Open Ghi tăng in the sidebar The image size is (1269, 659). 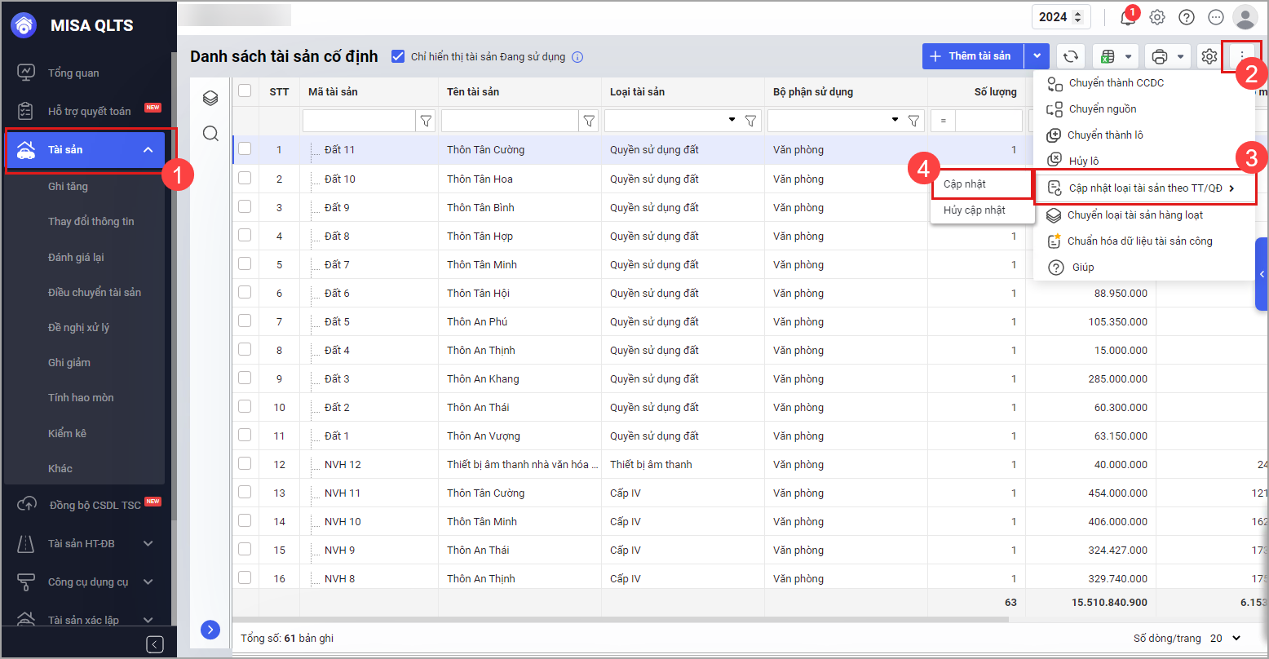(68, 187)
